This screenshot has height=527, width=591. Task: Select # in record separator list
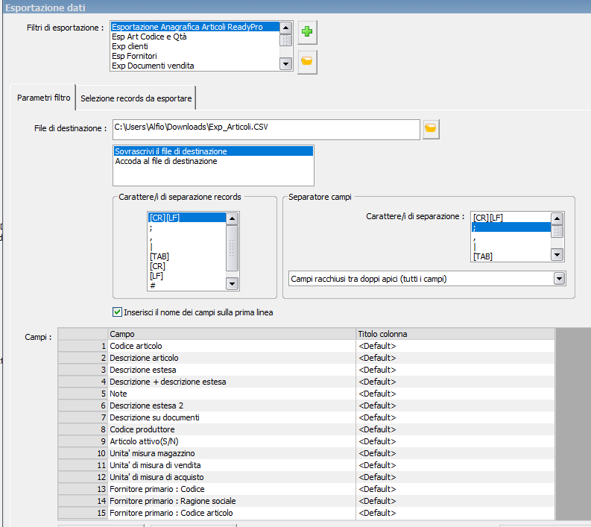[187, 285]
